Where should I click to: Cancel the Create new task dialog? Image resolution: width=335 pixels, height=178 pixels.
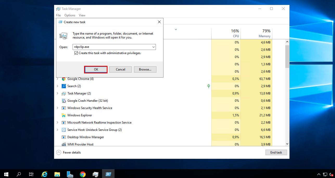[x=121, y=69]
